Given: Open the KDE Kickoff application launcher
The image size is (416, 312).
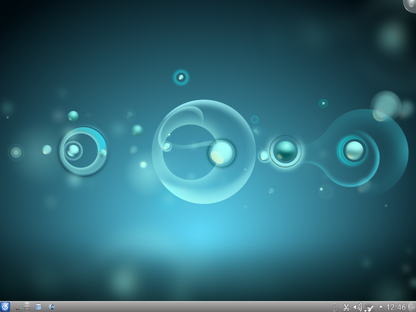Looking at the screenshot, I should click(5, 307).
